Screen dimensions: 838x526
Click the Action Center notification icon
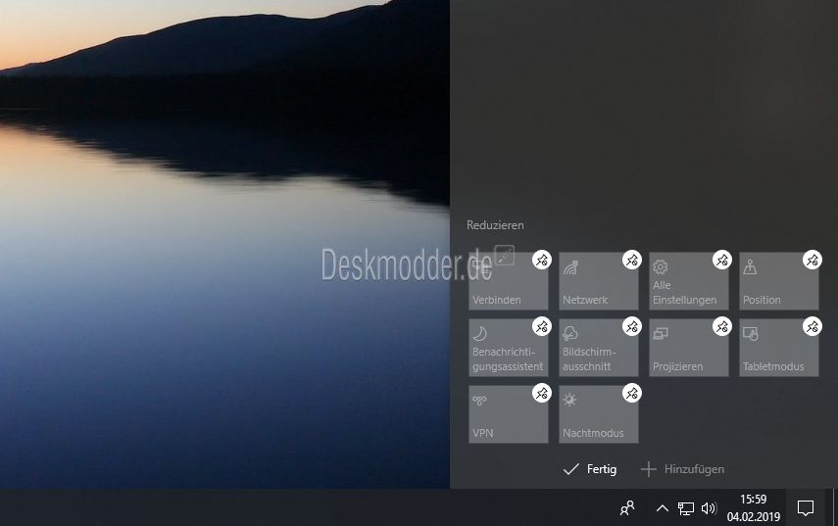(x=805, y=507)
